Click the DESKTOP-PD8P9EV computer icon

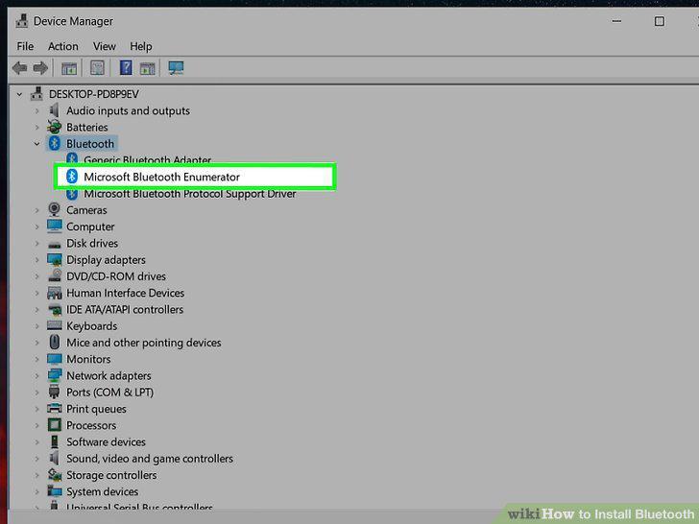click(36, 94)
